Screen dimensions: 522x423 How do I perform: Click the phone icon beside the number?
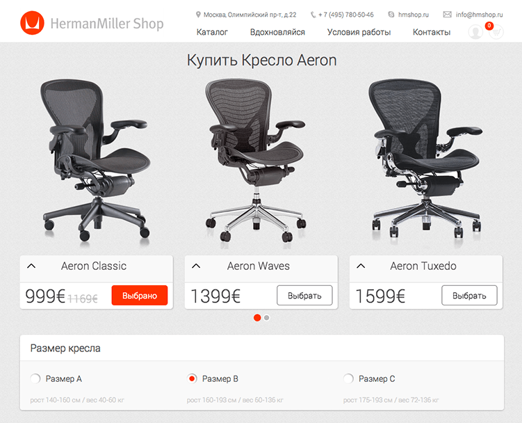coord(313,15)
